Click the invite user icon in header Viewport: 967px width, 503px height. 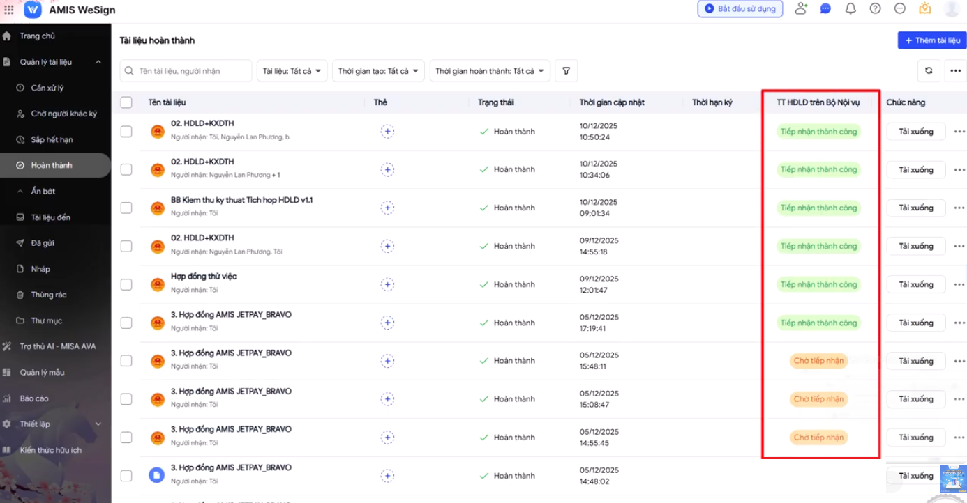pyautogui.click(x=801, y=9)
